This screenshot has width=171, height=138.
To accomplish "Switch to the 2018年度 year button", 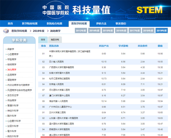I will click(x=148, y=30).
